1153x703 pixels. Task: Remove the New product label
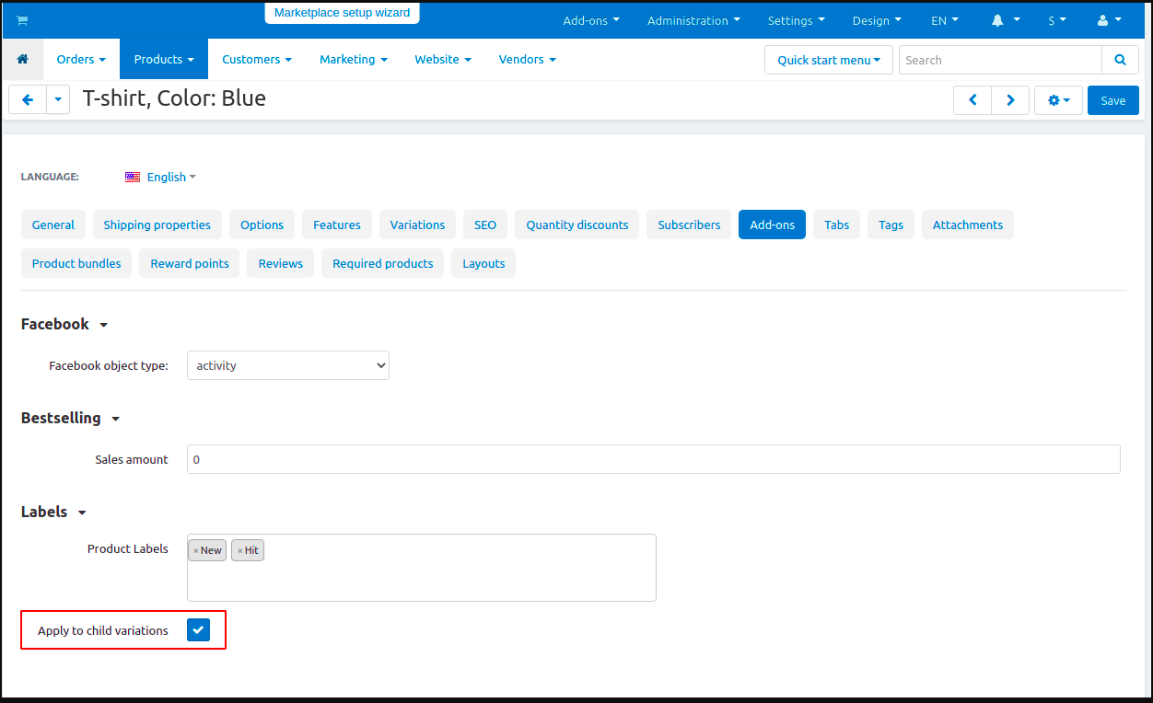195,550
